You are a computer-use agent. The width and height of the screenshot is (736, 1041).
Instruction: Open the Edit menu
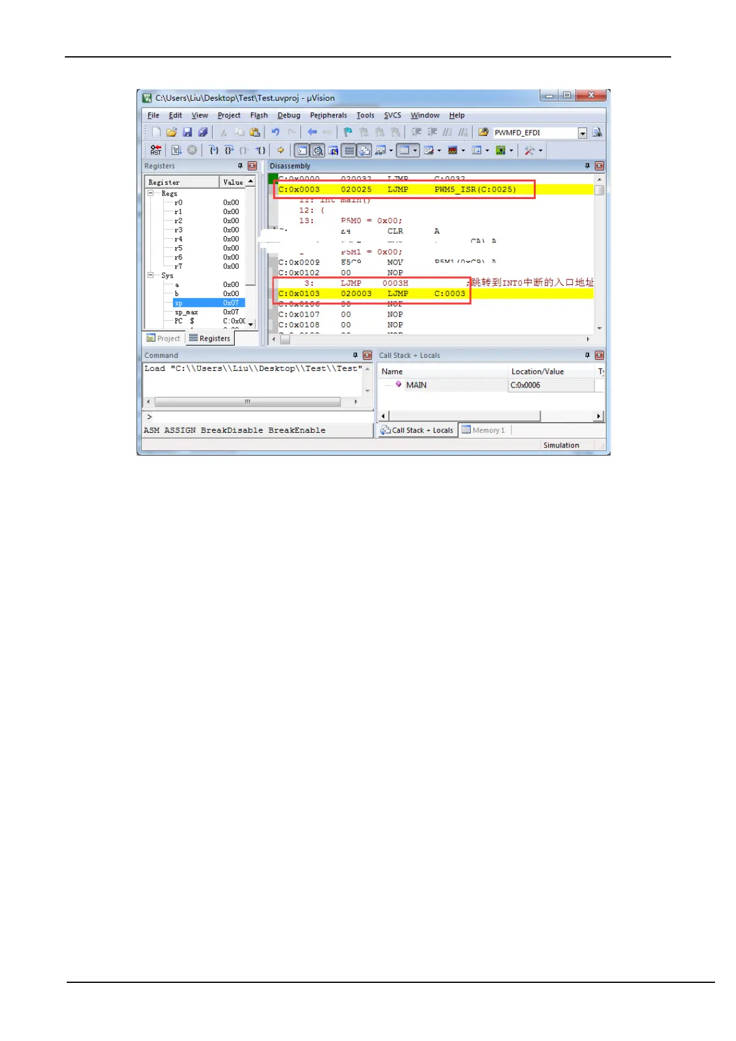coord(176,115)
